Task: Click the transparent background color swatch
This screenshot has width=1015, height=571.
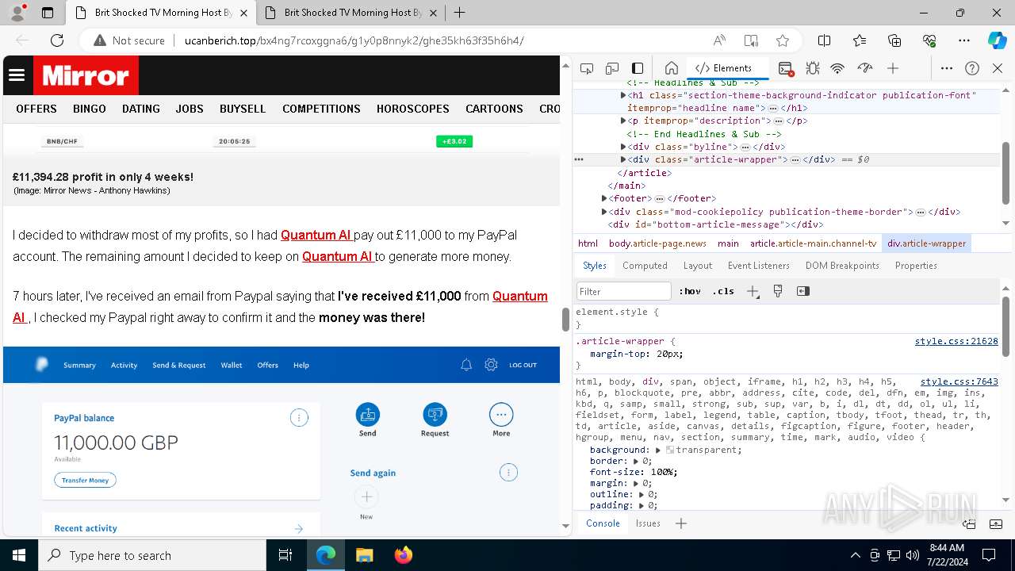Action: click(670, 450)
